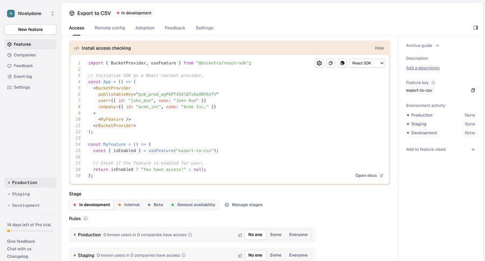
Task: Switch to the Remote config tab
Action: click(x=109, y=28)
